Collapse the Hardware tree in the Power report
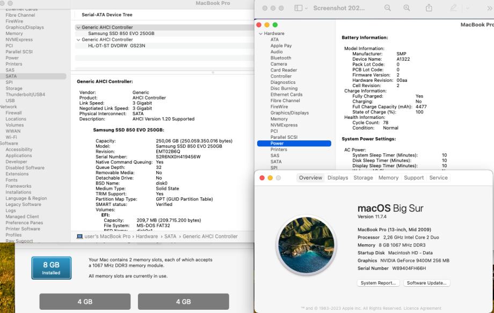Screen dimensions: 494x313 260,33
